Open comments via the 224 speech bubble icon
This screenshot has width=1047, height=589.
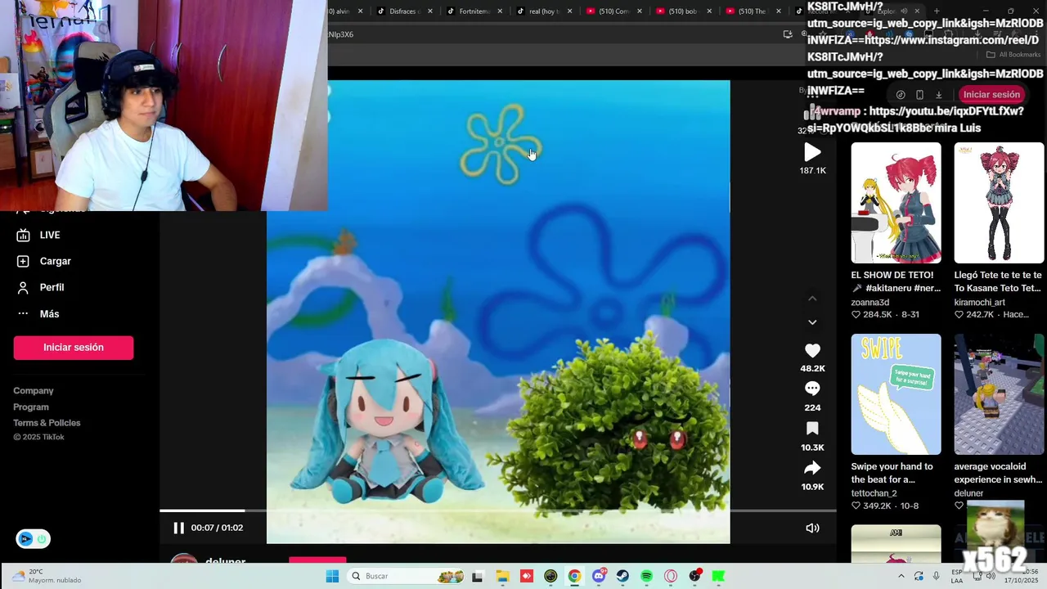(x=812, y=389)
